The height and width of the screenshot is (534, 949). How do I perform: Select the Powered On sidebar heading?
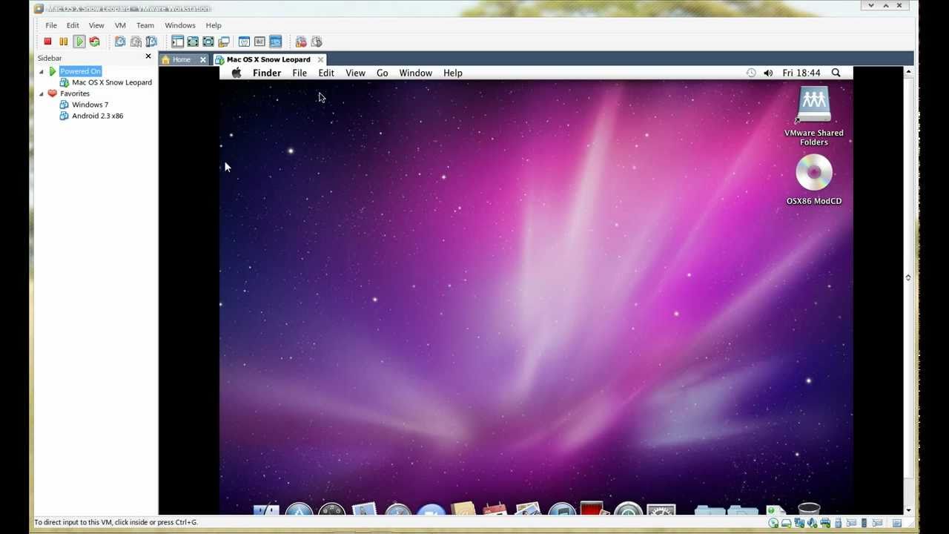[x=80, y=71]
